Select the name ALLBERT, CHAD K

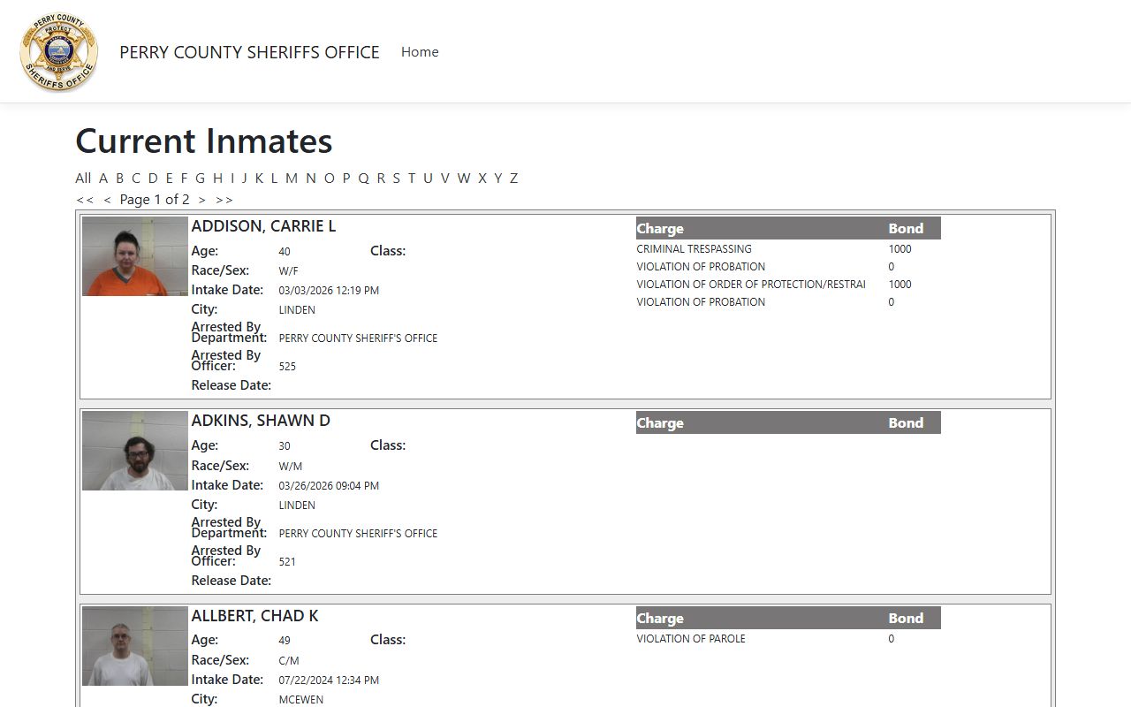[x=254, y=616]
